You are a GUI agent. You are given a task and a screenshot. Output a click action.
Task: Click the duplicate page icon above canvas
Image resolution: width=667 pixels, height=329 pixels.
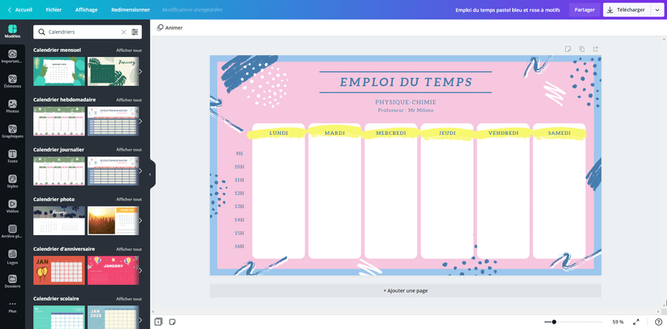(x=582, y=49)
